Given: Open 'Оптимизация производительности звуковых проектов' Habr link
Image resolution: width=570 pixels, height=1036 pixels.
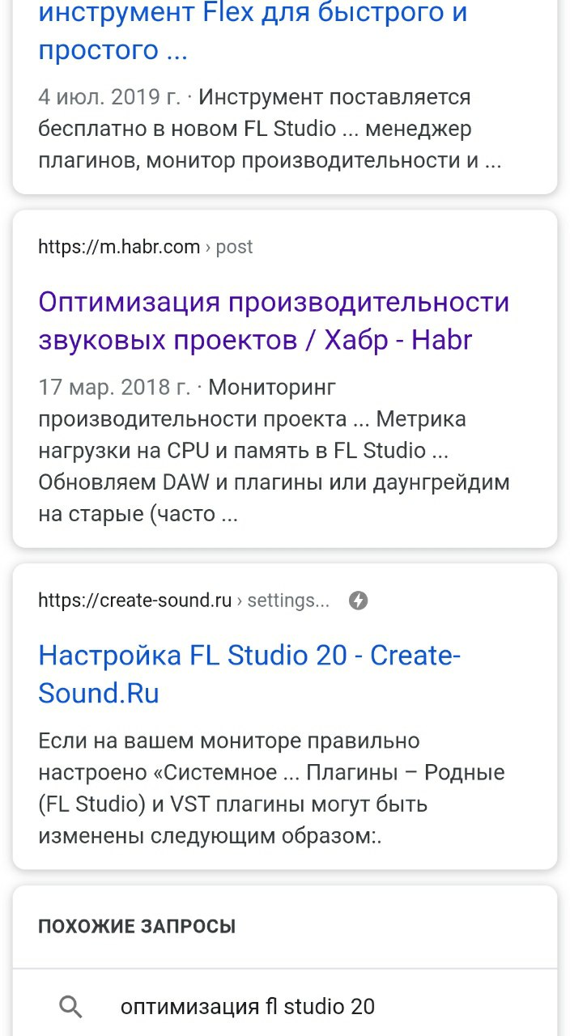Looking at the screenshot, I should tap(274, 321).
